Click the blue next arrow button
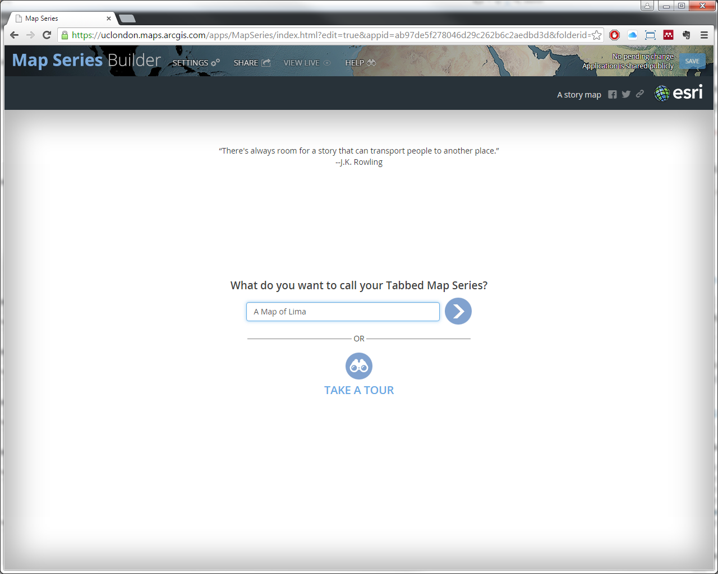 pyautogui.click(x=458, y=311)
